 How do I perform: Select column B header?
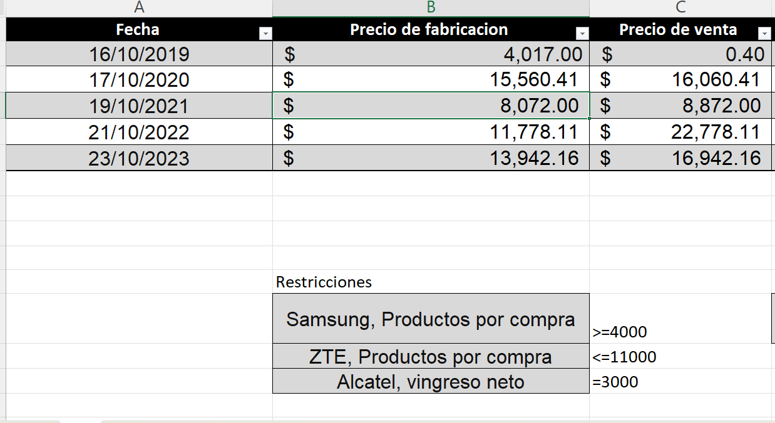point(431,8)
